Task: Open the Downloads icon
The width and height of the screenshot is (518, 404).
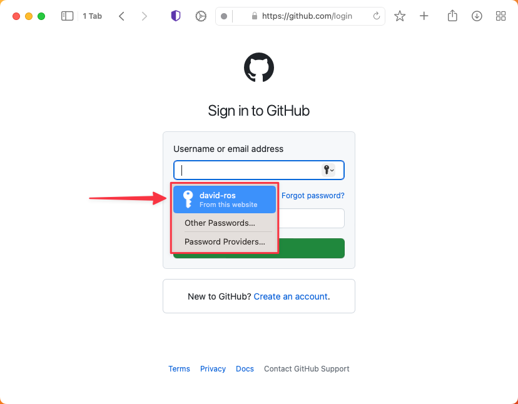Action: [477, 16]
